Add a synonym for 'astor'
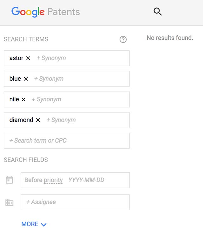The height and width of the screenshot is (236, 203). [51, 58]
